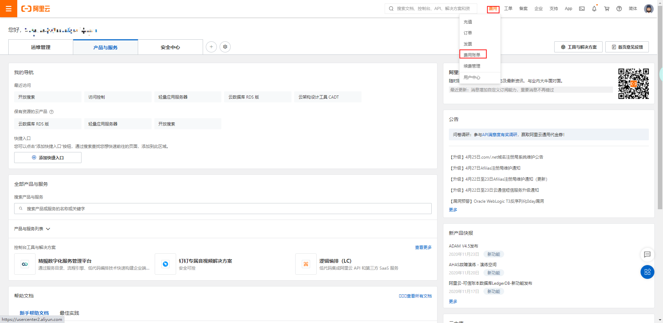Image resolution: width=663 pixels, height=323 pixels.
Task: Expand the 产品与服务列表 chevron
Action: (x=48, y=229)
